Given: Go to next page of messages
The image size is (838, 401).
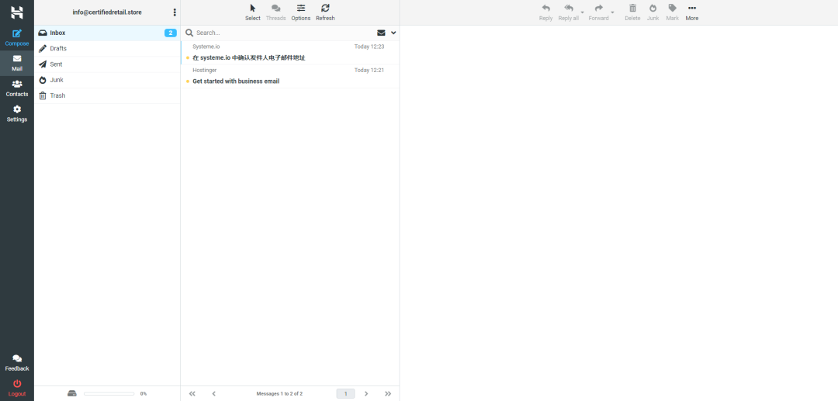Looking at the screenshot, I should point(366,393).
